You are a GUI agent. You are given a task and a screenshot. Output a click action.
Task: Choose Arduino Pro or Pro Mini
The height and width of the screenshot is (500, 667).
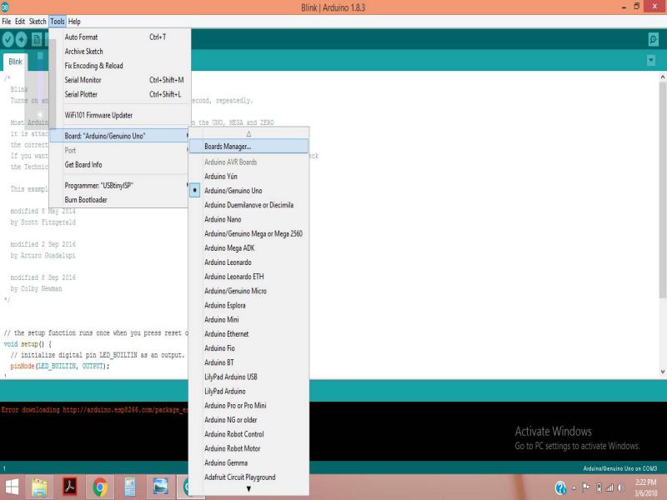(248, 406)
